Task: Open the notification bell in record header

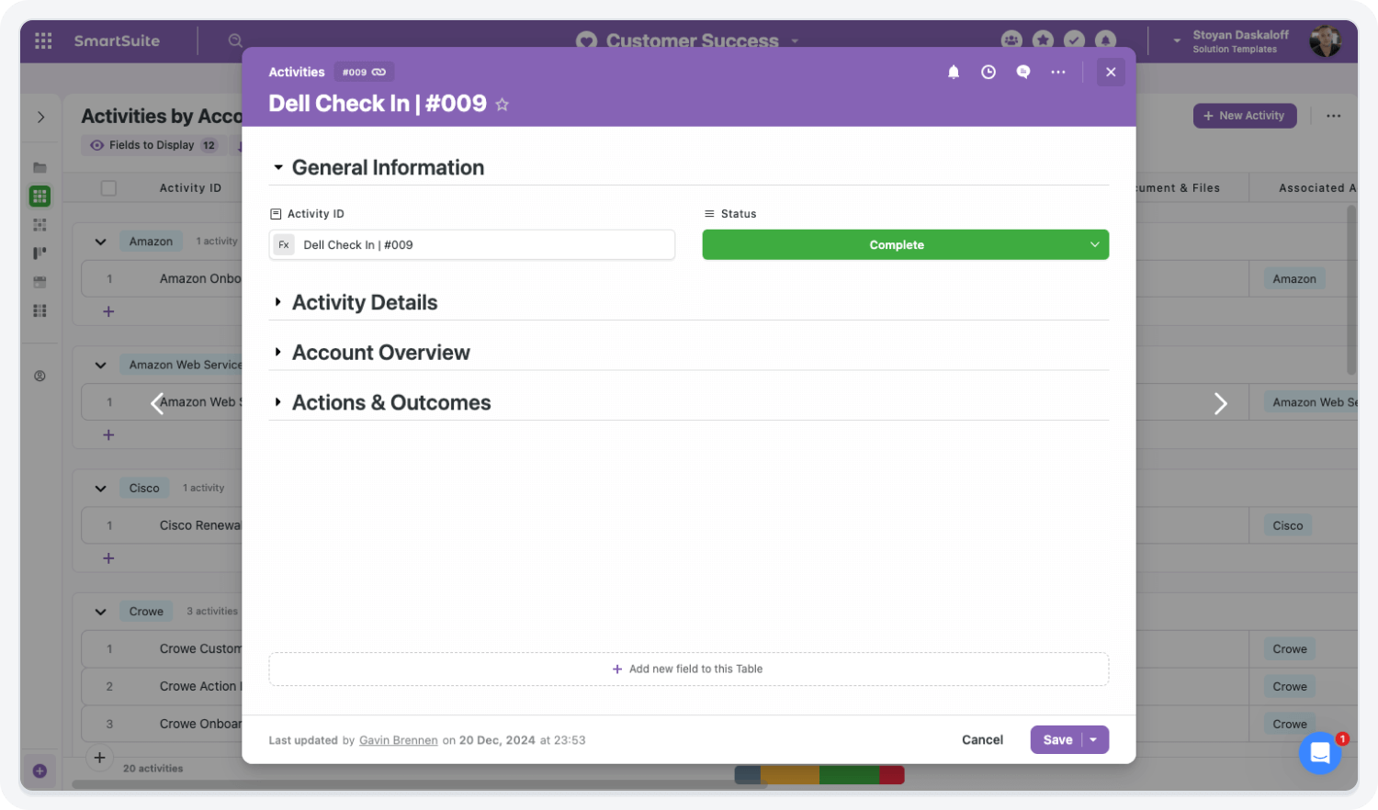Action: click(x=954, y=72)
